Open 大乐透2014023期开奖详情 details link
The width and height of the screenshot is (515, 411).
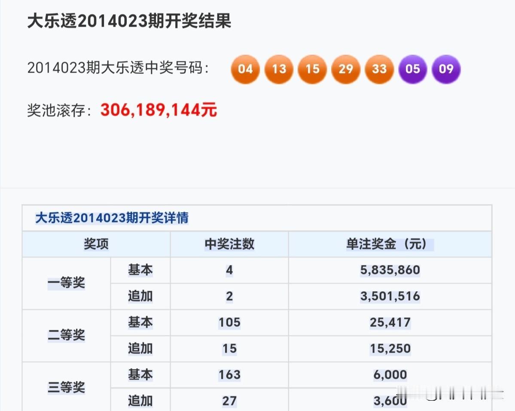pos(107,218)
